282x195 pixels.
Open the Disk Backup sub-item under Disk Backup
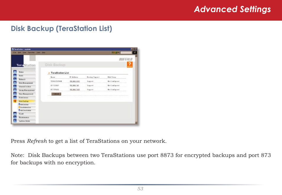(x=24, y=104)
